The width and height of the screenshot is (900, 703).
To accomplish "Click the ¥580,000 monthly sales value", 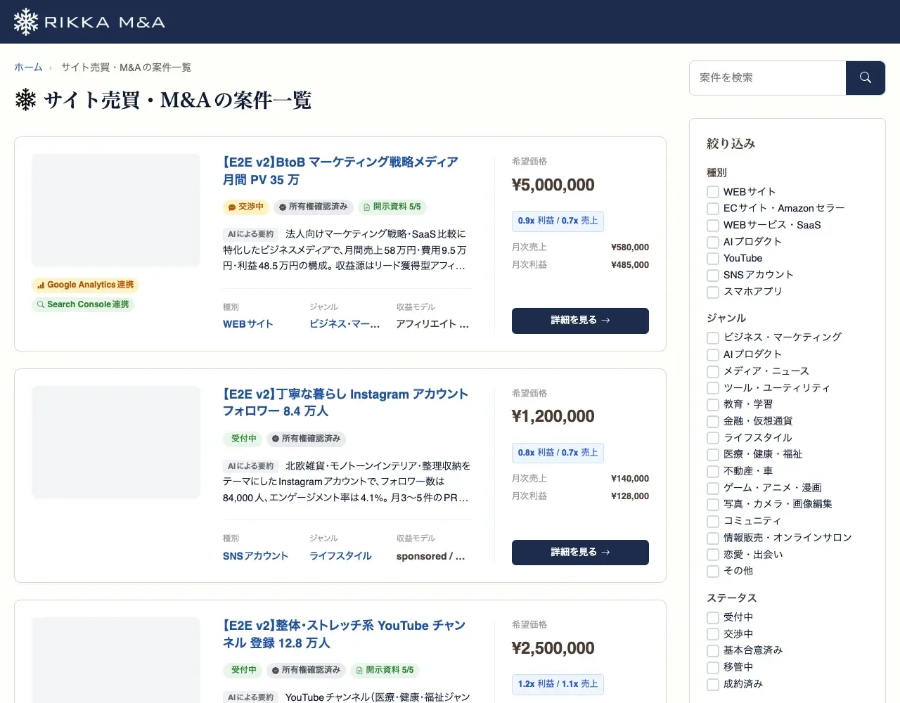I will click(630, 247).
